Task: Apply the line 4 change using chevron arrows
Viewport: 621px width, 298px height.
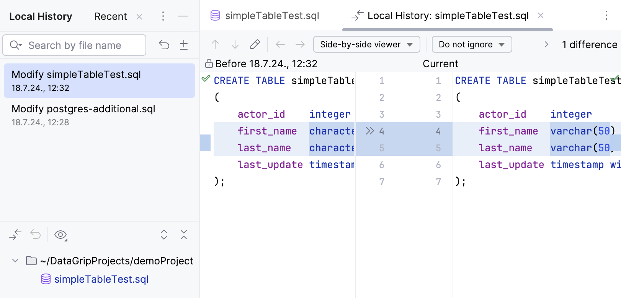Action: (369, 131)
